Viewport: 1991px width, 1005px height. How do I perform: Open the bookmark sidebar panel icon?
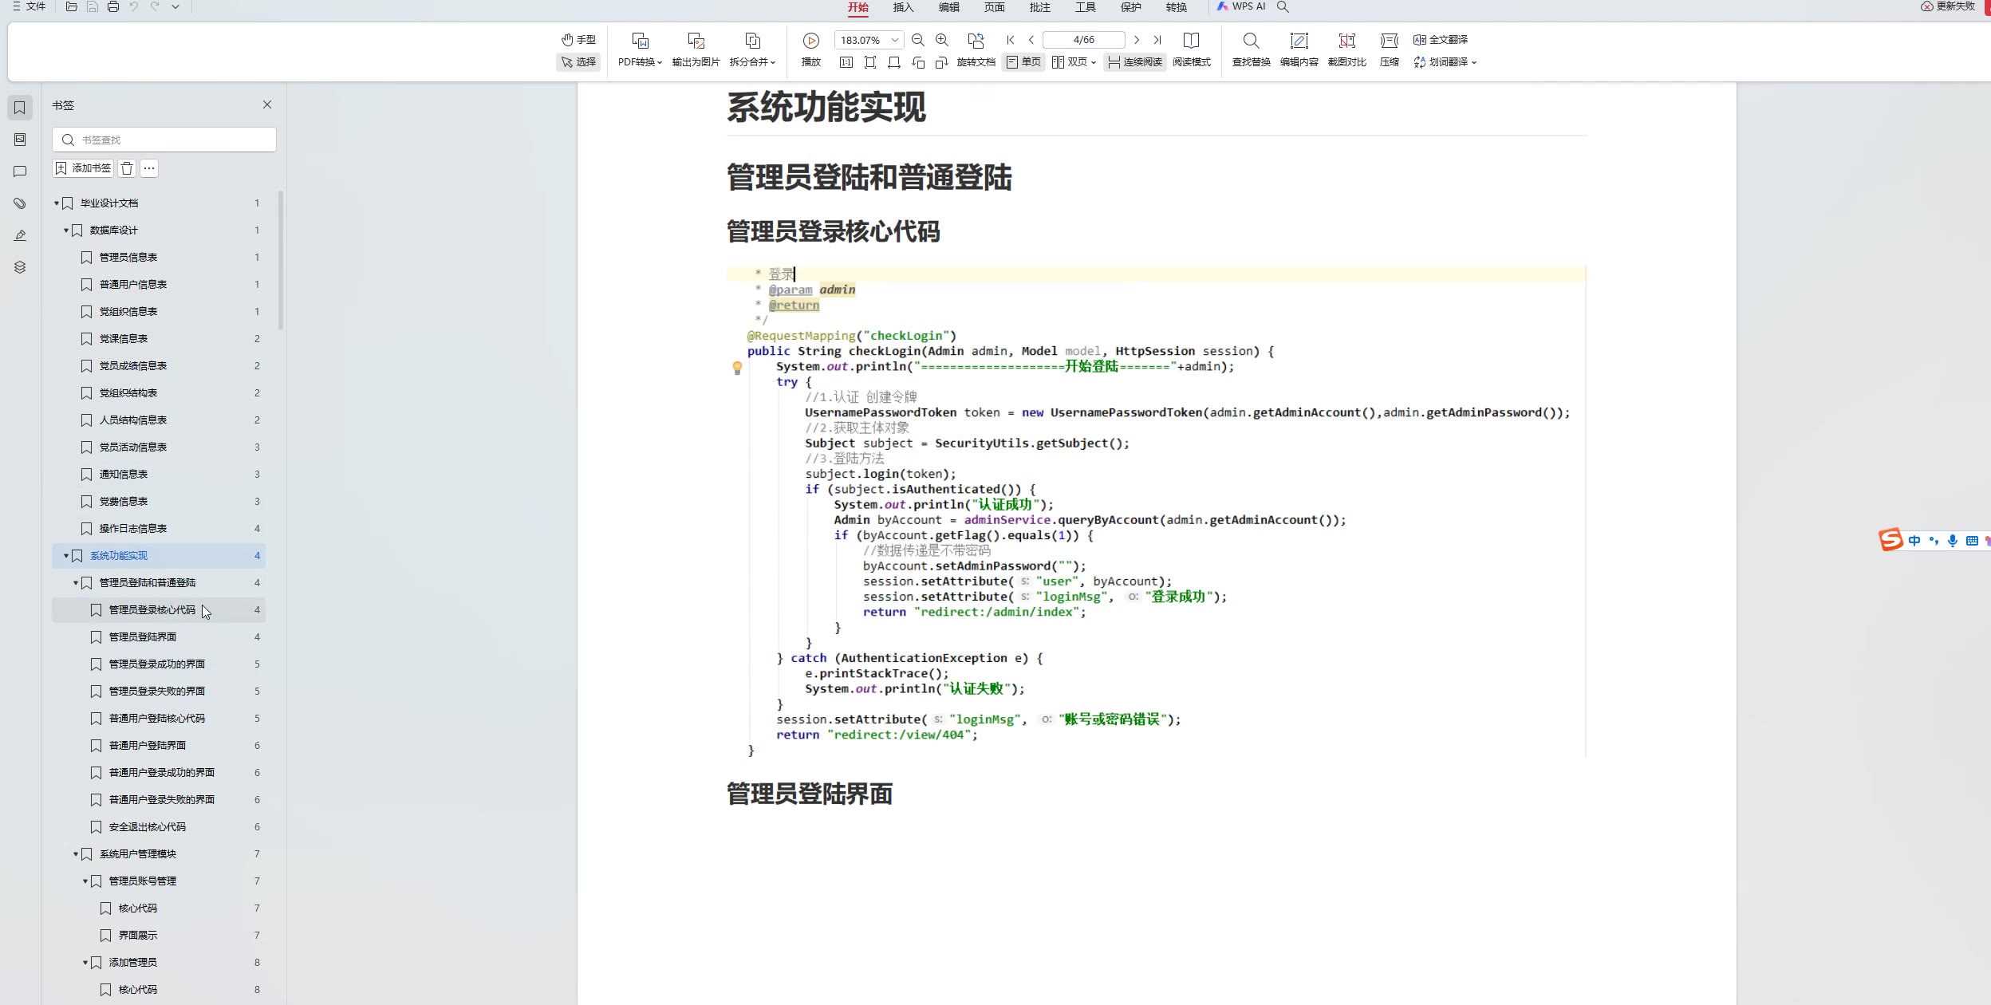coord(20,108)
